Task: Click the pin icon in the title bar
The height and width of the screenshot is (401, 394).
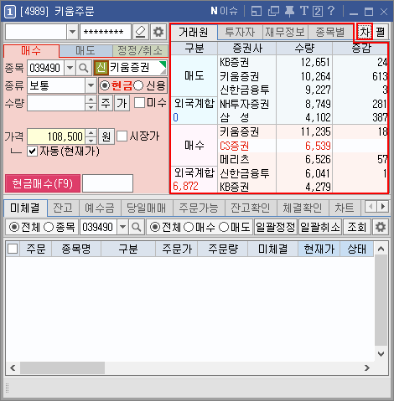Action: click(x=289, y=12)
